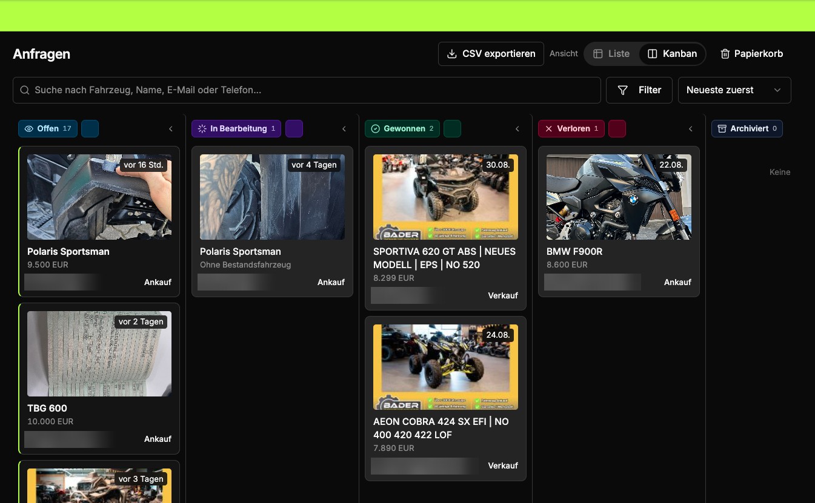Export requests with CSV exportieren

click(x=491, y=54)
